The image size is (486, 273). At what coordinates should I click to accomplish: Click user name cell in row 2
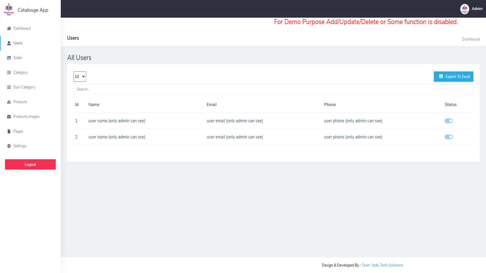tap(117, 137)
